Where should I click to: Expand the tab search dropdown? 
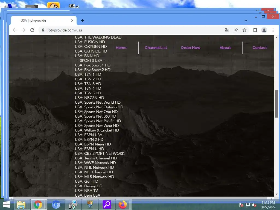246,21
